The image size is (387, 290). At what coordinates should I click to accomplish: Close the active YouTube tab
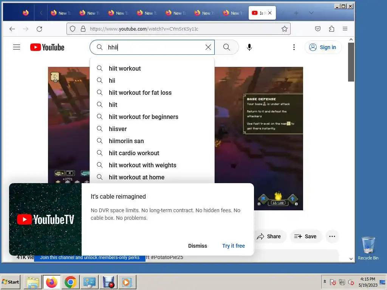(x=270, y=13)
